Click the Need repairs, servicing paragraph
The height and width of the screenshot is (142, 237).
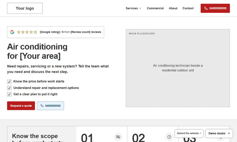[58, 69]
